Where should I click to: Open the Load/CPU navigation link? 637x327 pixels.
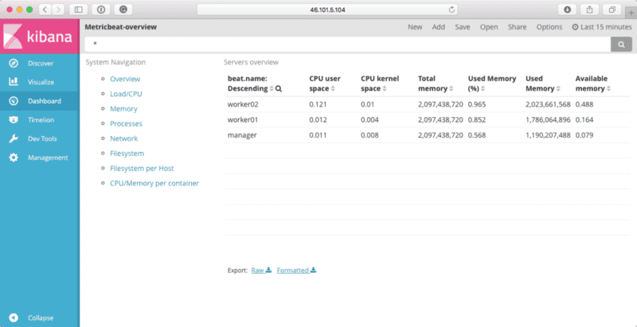[x=126, y=94]
